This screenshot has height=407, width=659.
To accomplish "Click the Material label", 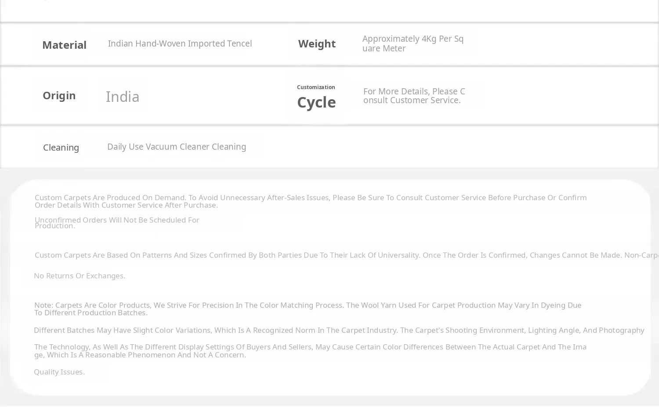I will (x=64, y=45).
